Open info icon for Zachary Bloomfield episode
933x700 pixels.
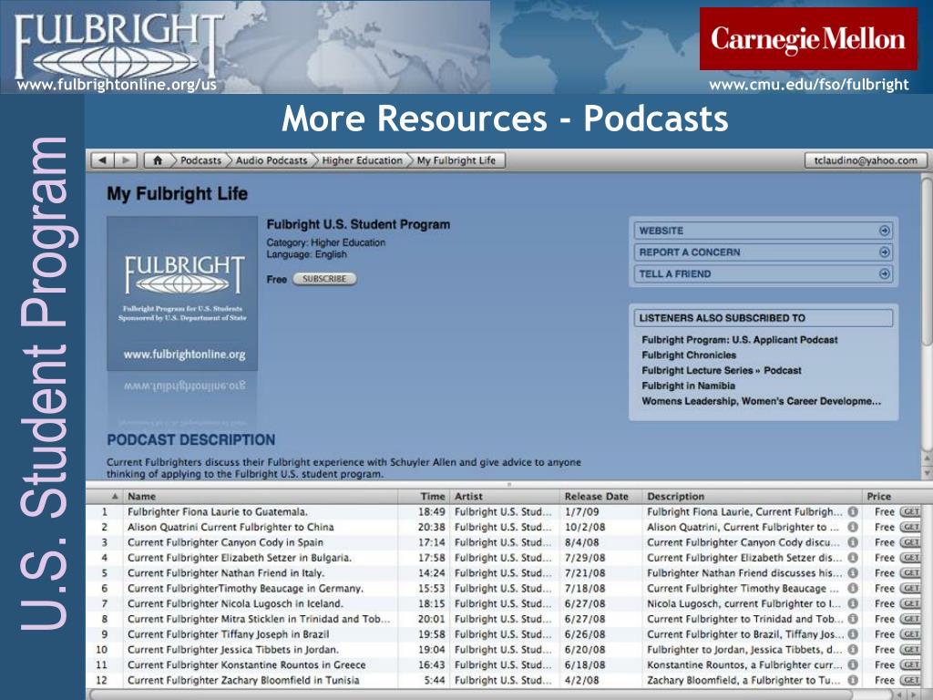tap(853, 680)
